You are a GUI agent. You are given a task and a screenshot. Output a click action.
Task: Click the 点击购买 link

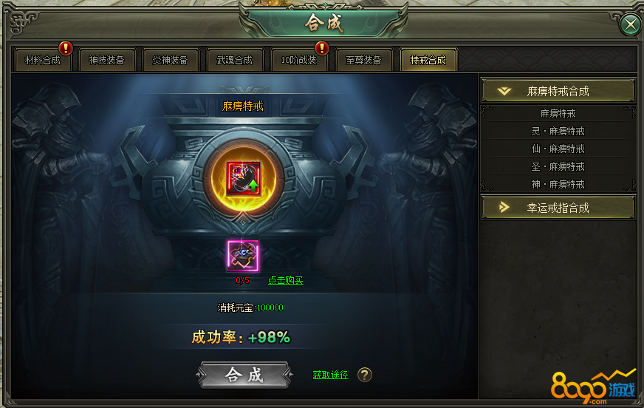(286, 280)
